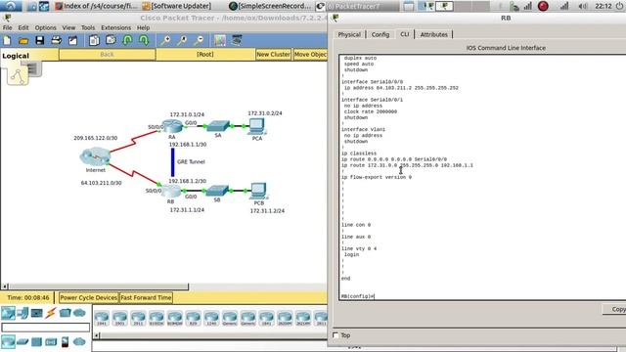Switch to the Physical tab in RB

pos(349,35)
